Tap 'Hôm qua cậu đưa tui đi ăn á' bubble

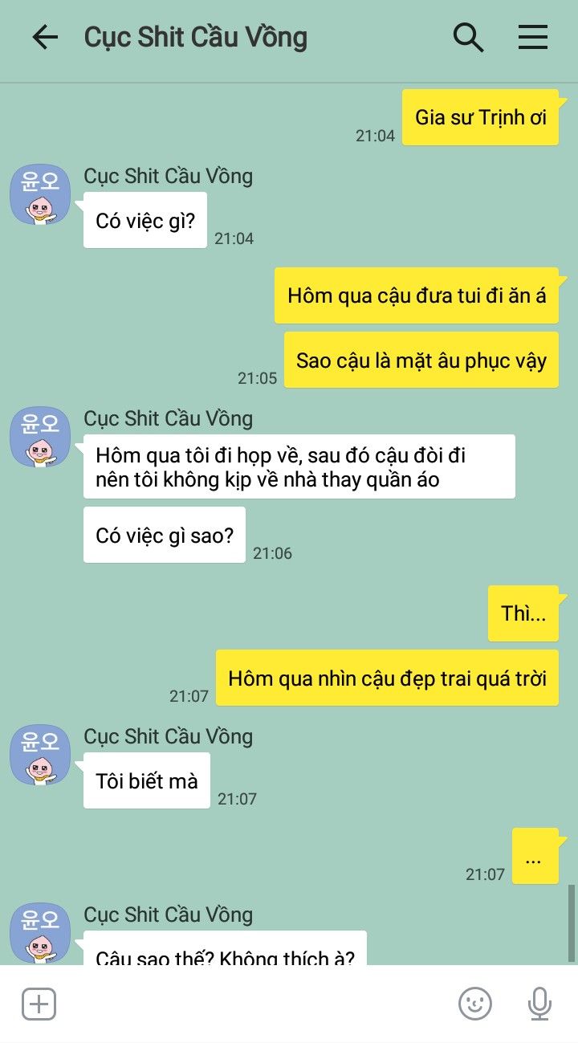pos(417,295)
